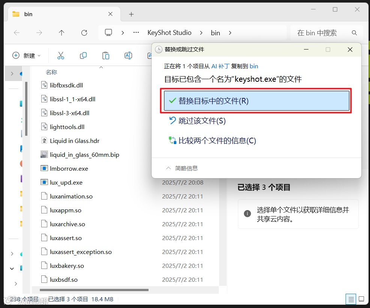Select luxanimation.so file
Image resolution: width=370 pixels, height=308 pixels.
point(71,196)
